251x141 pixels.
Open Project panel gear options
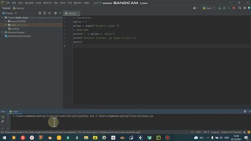tap(55, 13)
